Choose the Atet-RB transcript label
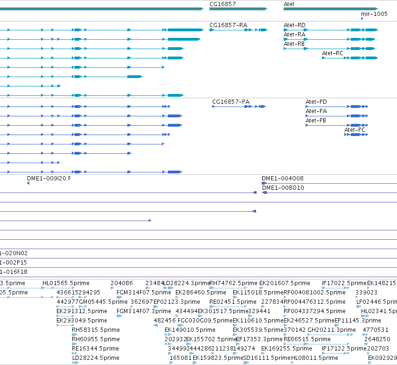Image resolution: width=397 pixels, height=365 pixels. tap(294, 44)
